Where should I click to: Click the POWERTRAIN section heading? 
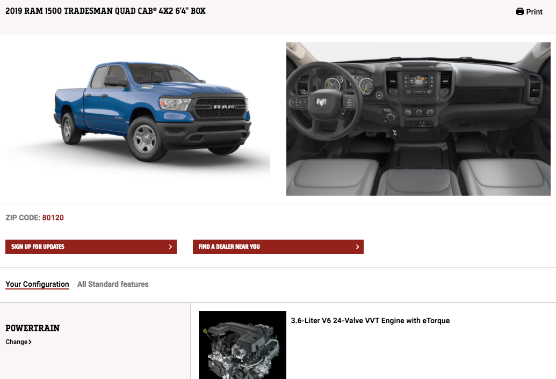(33, 328)
